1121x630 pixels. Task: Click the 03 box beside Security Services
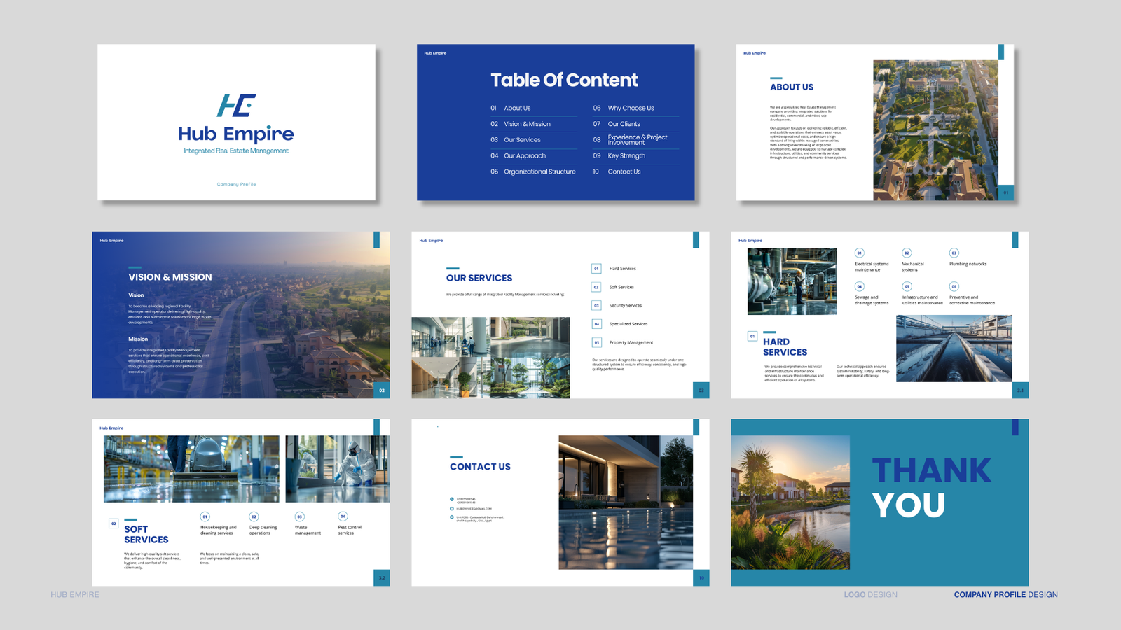tap(596, 305)
